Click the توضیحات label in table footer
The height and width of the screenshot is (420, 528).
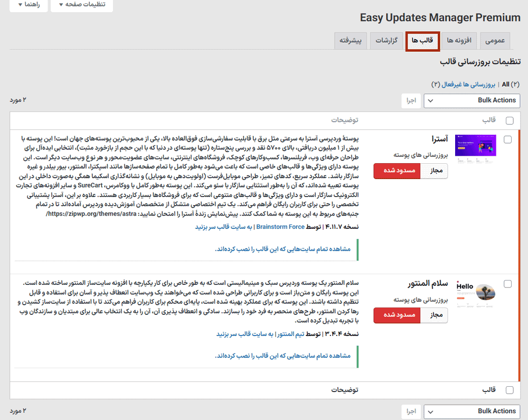344,390
